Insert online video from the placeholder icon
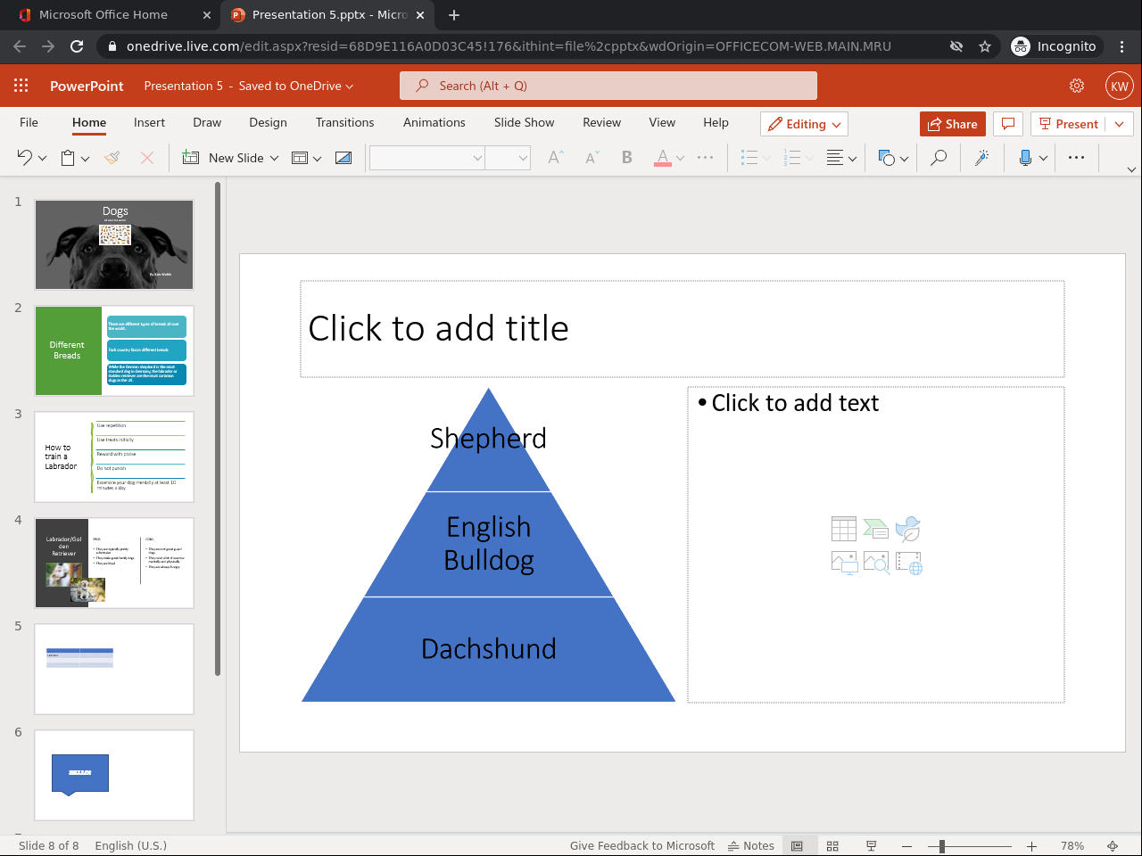Image resolution: width=1142 pixels, height=856 pixels. [x=908, y=562]
